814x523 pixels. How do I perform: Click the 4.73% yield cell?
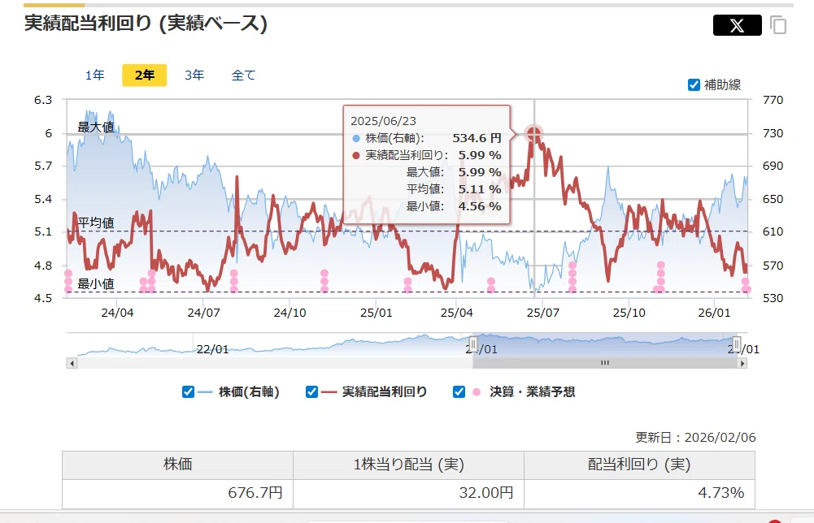pyautogui.click(x=639, y=493)
